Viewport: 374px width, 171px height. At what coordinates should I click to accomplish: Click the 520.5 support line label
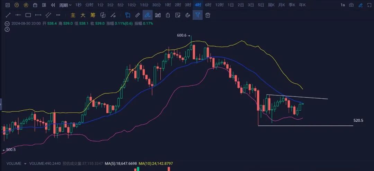[x=358, y=121]
